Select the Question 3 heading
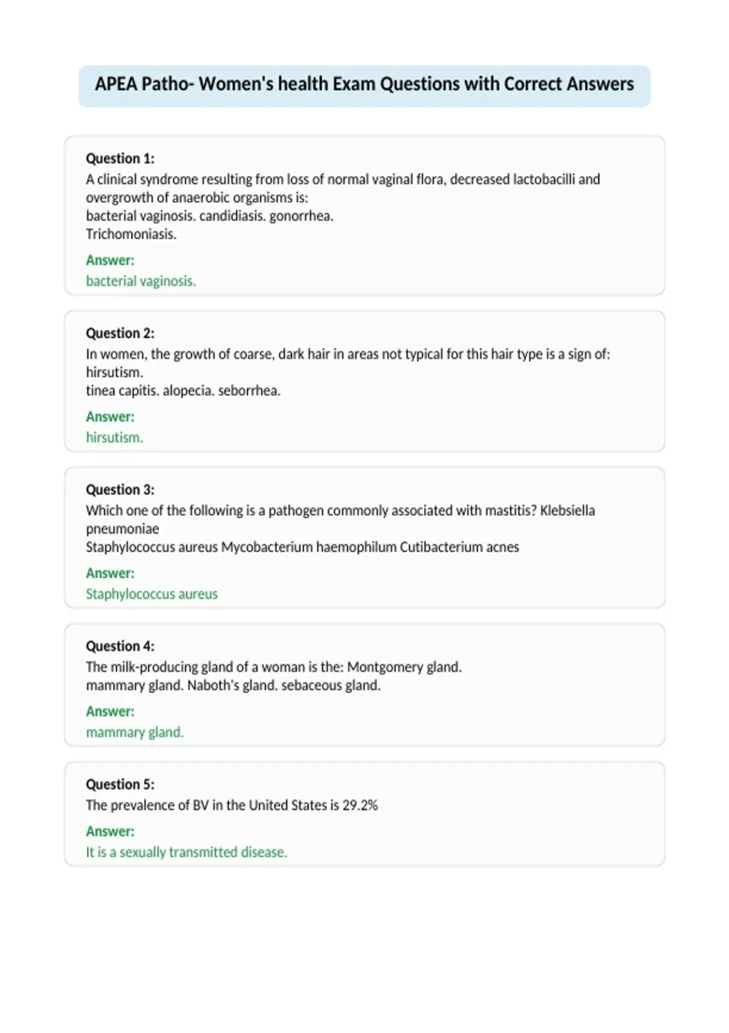 [120, 490]
